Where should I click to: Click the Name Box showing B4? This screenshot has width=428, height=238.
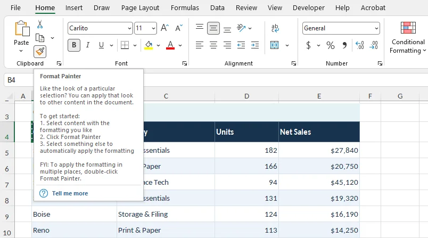click(19, 80)
